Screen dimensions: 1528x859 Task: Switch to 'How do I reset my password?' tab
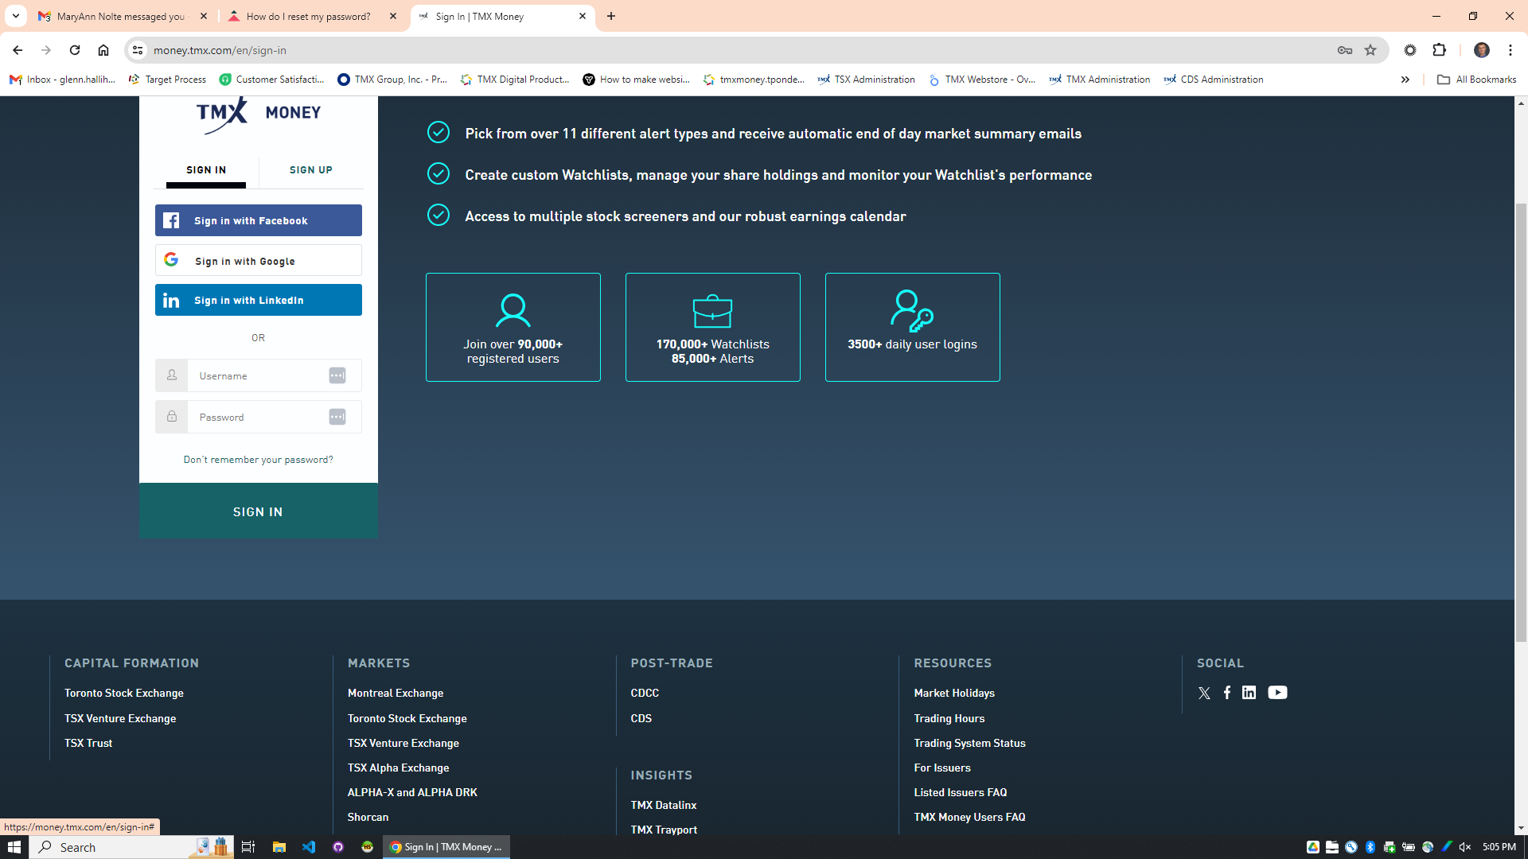click(312, 16)
